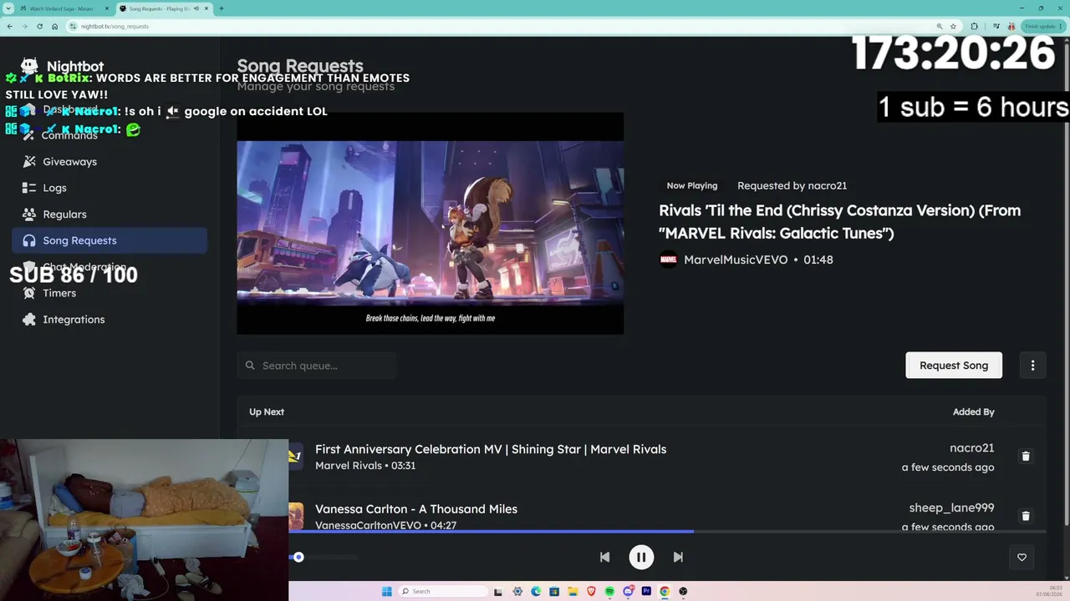1070x601 pixels.
Task: Click the browser back arrow
Action: (x=10, y=26)
